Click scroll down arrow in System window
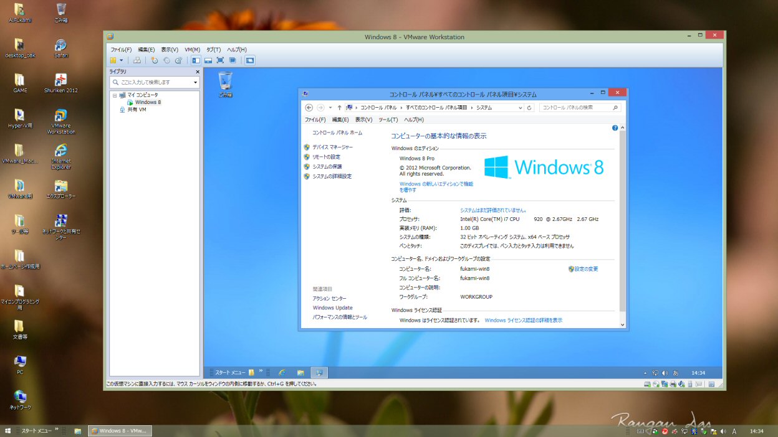 (x=623, y=324)
